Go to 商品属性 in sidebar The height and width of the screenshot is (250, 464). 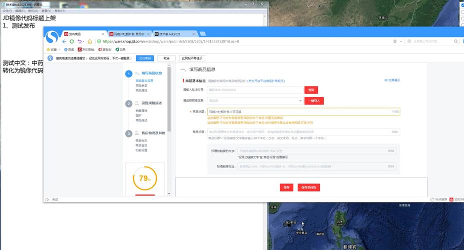coord(142,90)
